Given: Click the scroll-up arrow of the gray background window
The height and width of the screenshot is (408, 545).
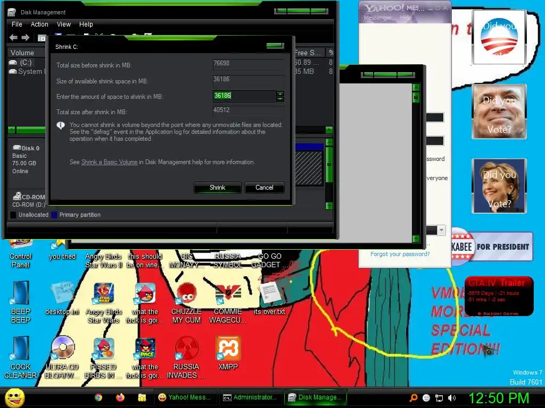Looking at the screenshot, I should click(416, 88).
